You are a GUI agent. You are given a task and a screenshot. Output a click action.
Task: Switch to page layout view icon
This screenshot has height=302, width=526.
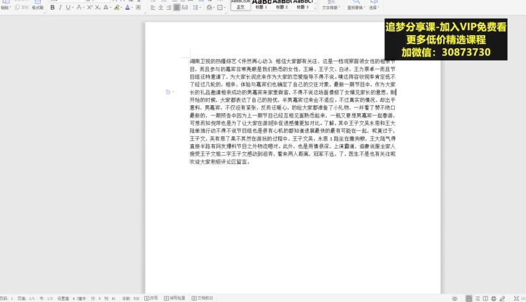[469, 298]
